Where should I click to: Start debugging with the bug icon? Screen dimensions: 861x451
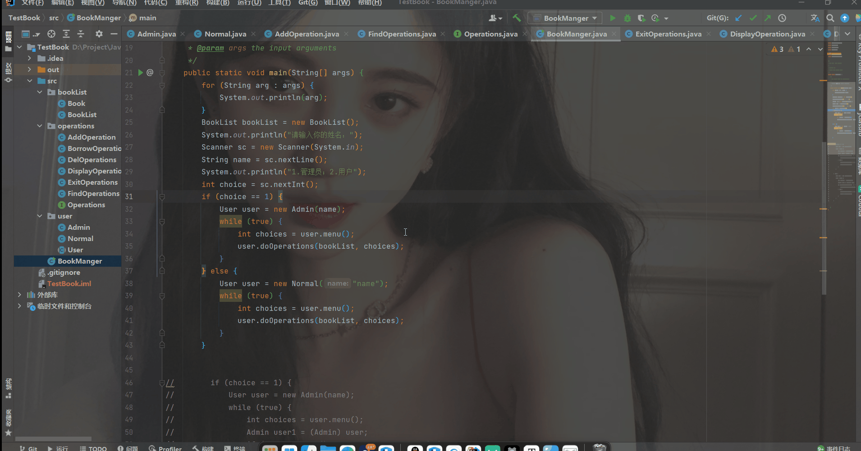[627, 18]
